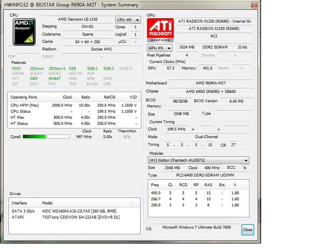Click the MMX feature label
Image resolution: width=311 pixels, height=248 pixels.
coord(17,68)
